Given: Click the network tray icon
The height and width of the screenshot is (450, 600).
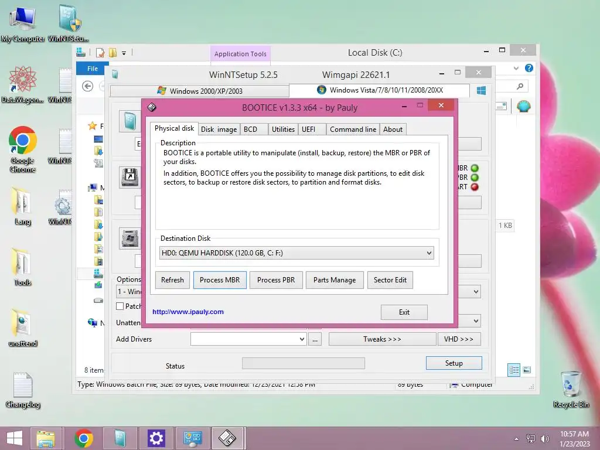Looking at the screenshot, I should 531,439.
